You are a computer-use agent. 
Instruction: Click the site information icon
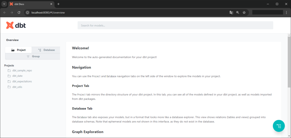[x=28, y=12]
